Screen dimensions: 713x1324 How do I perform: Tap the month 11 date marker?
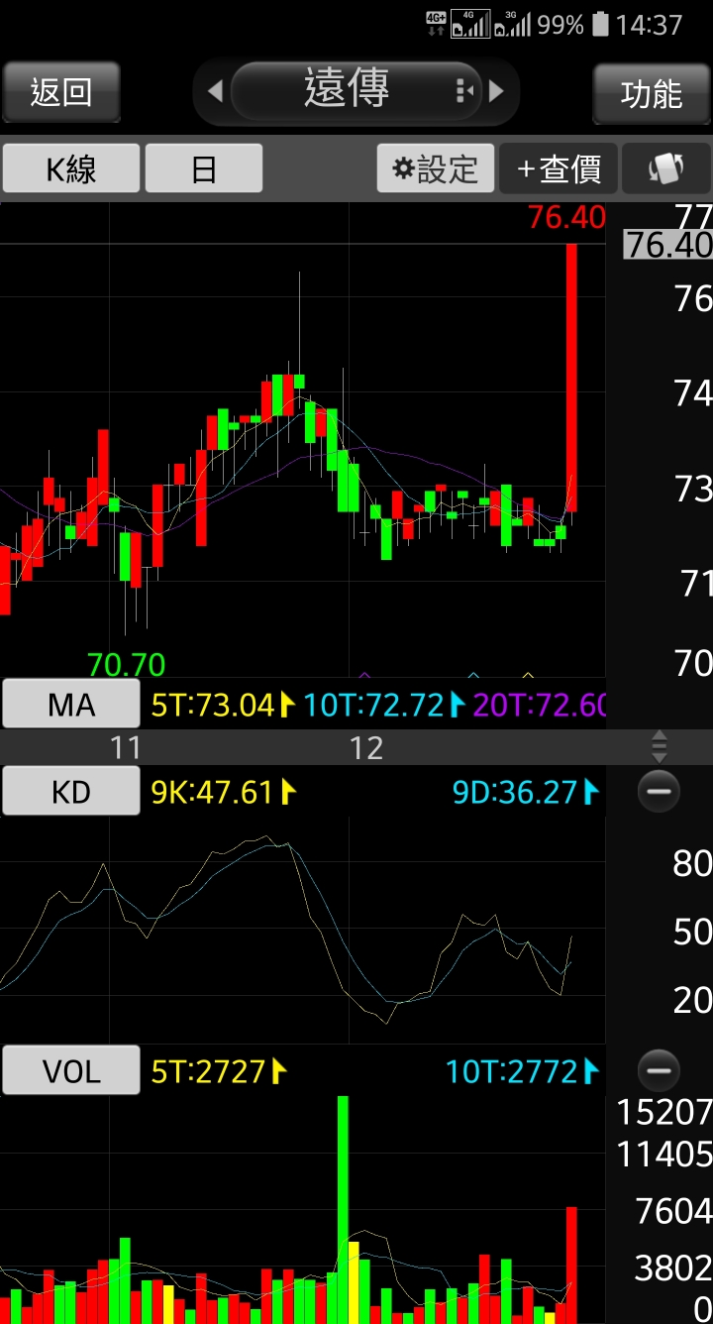pyautogui.click(x=126, y=747)
